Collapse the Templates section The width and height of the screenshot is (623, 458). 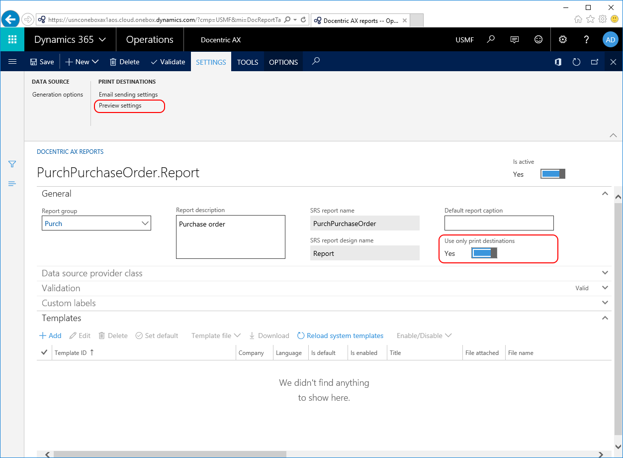[605, 318]
